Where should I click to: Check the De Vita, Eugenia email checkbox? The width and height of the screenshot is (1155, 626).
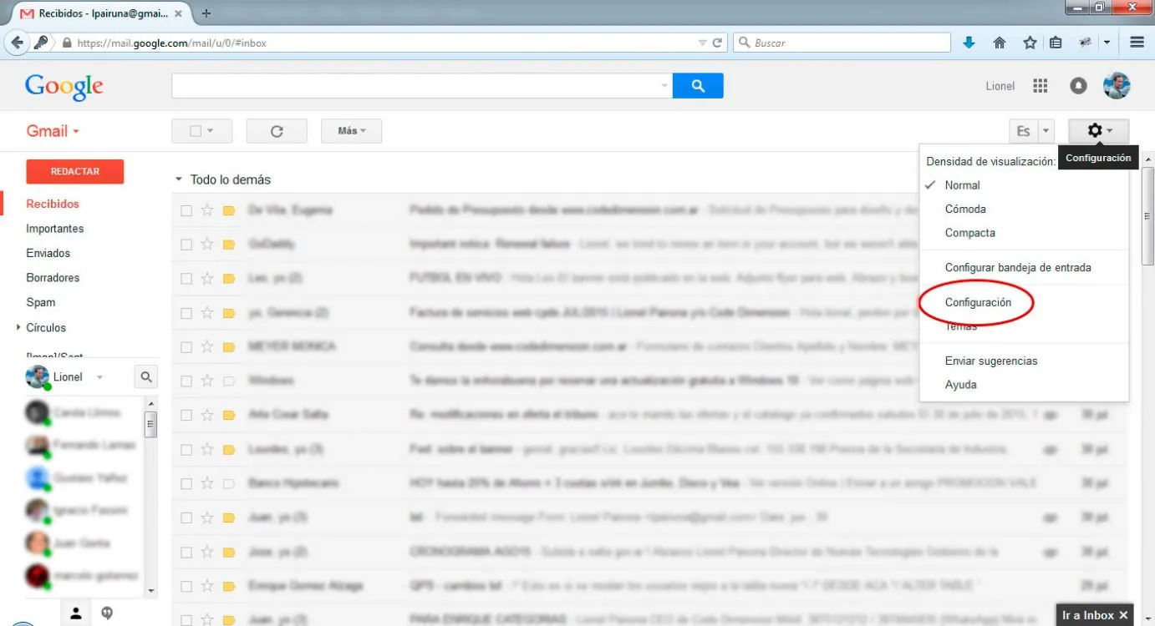(x=186, y=210)
